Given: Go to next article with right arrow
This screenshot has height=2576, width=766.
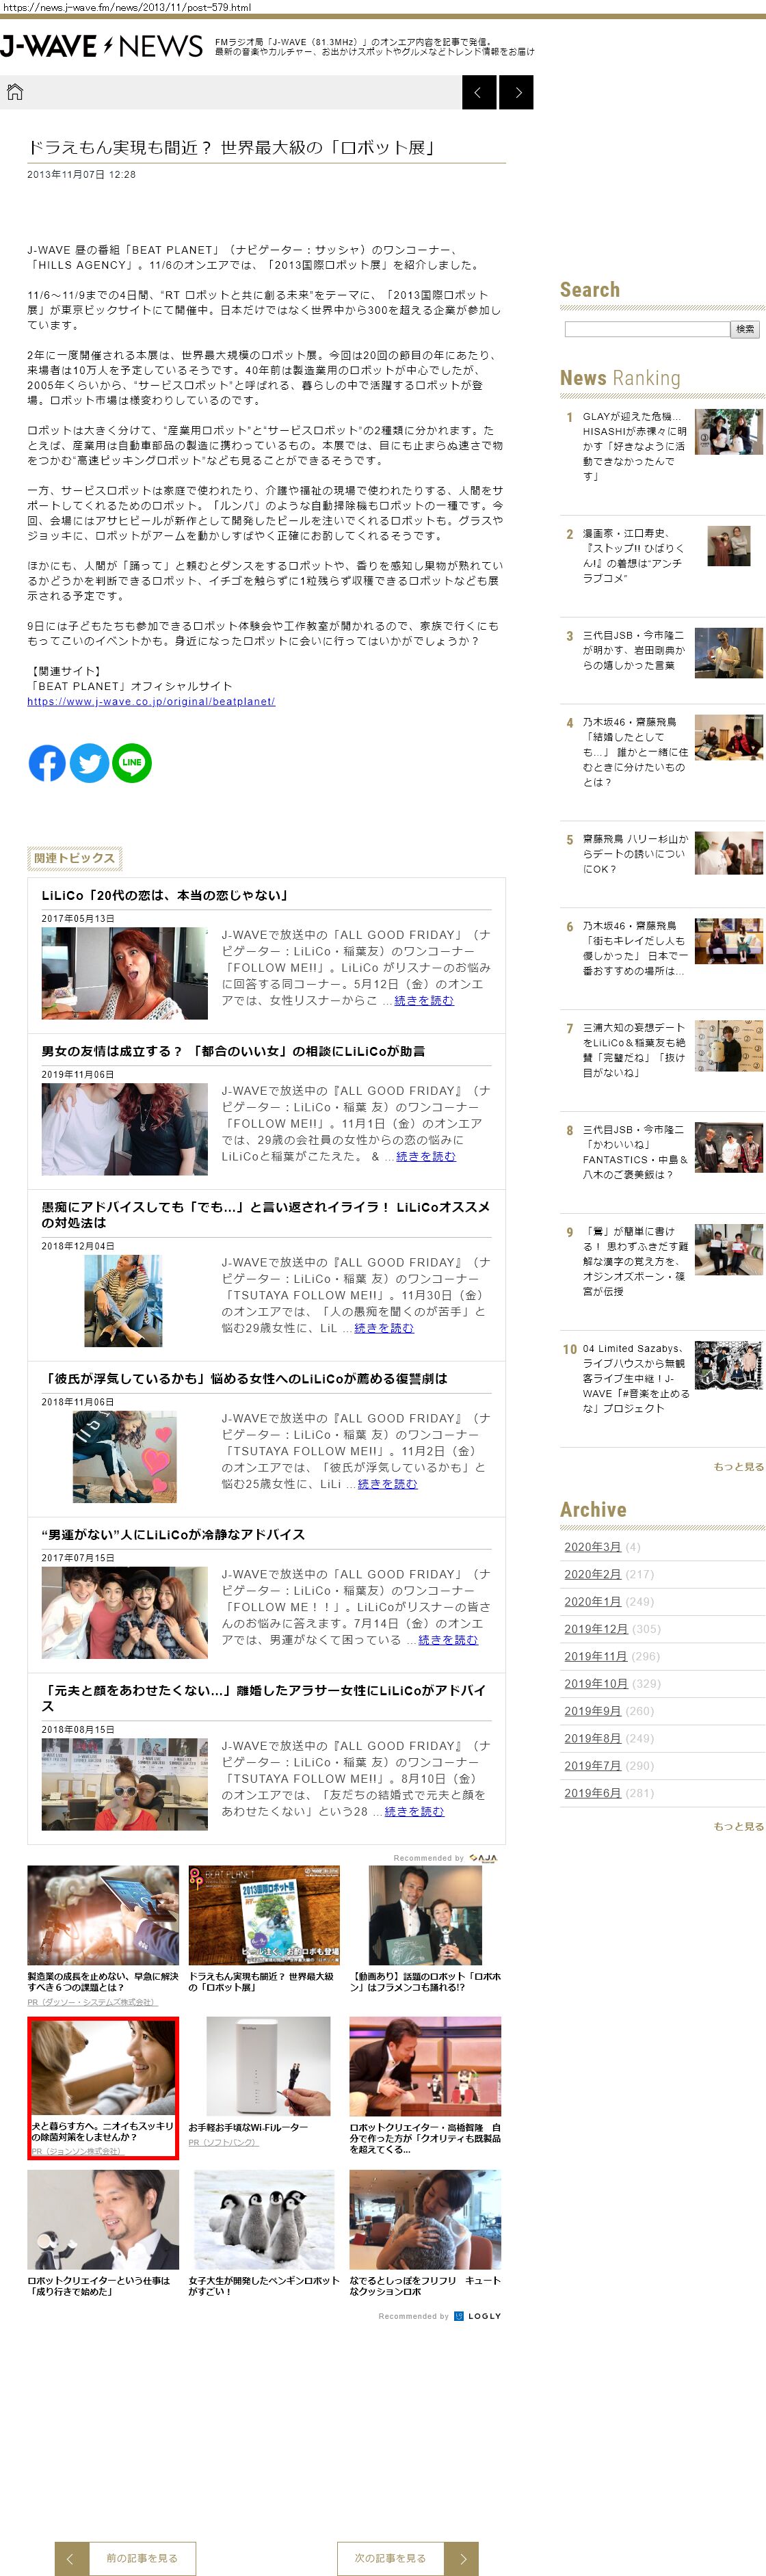Looking at the screenshot, I should coord(516,92).
